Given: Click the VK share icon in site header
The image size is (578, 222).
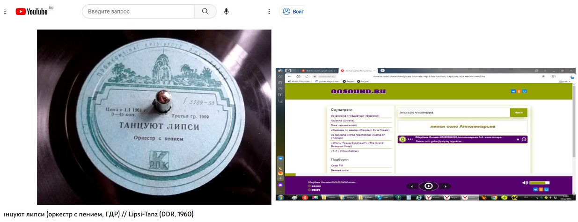Looking at the screenshot, I should click(x=513, y=91).
